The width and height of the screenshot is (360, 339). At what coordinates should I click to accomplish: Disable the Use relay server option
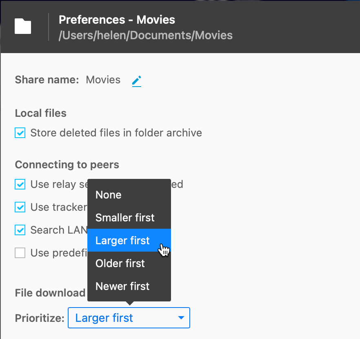click(x=20, y=184)
